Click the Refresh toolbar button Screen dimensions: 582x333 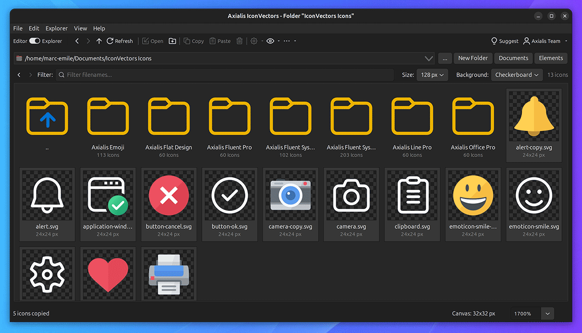[x=120, y=41]
